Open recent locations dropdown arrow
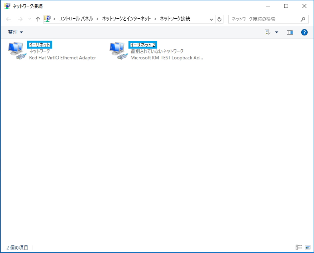314x253 pixels. tap(30, 19)
